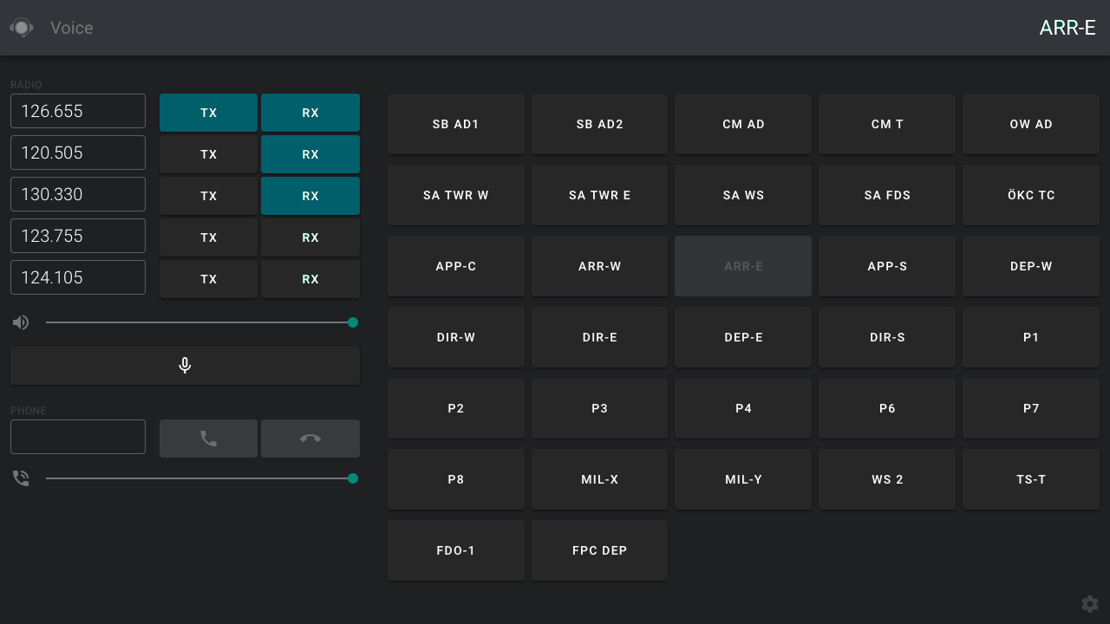Screen dimensions: 1110x624
Task: Click the phone volume icon
Action: pyautogui.click(x=21, y=478)
